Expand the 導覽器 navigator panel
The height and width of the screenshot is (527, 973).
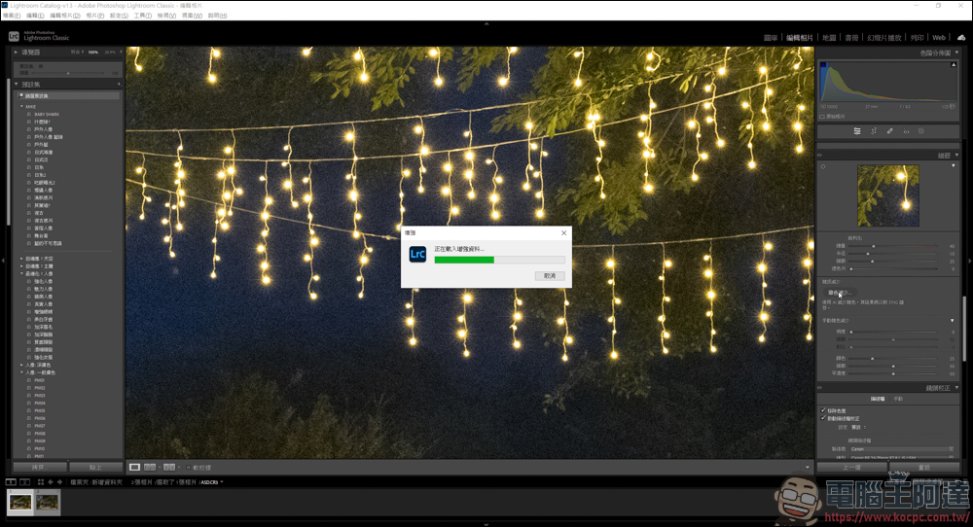(17, 53)
